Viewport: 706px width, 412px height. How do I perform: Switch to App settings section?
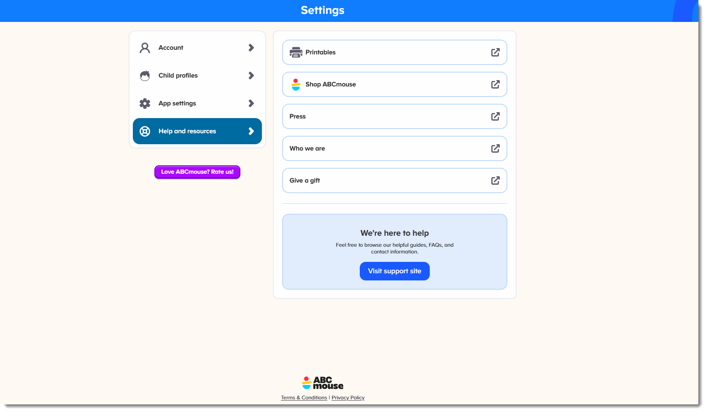pos(197,103)
